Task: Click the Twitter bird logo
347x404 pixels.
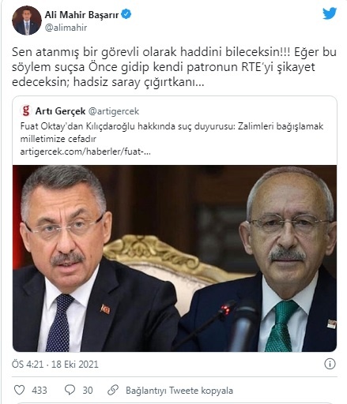Action: click(x=330, y=13)
